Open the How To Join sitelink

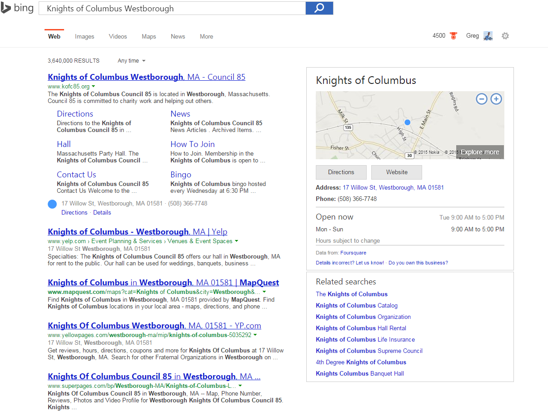[193, 144]
